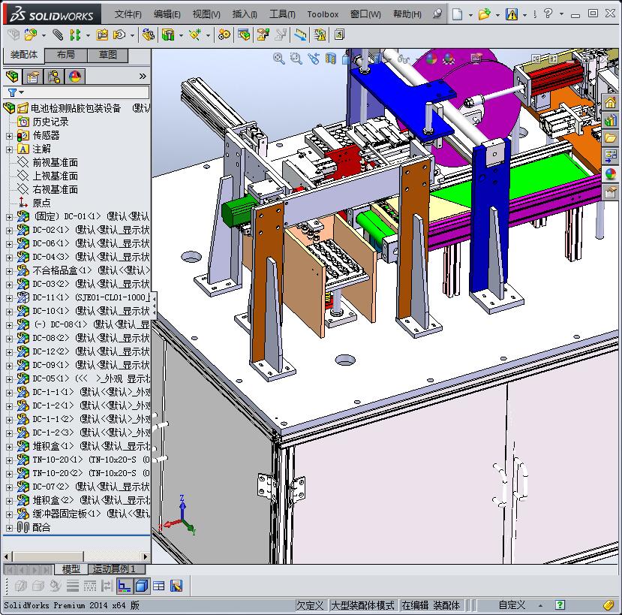The image size is (622, 615).
Task: Open the 工具(T) menu
Action: tap(282, 14)
